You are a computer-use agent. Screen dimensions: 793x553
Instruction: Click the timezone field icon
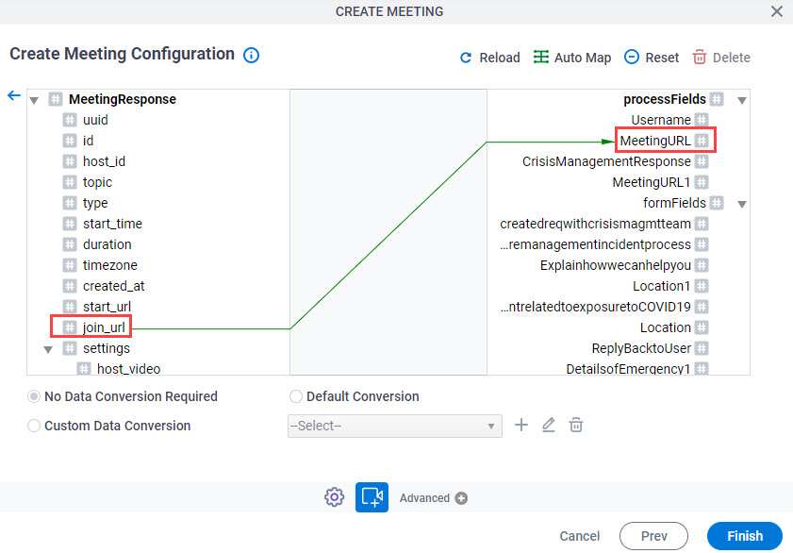click(x=70, y=265)
